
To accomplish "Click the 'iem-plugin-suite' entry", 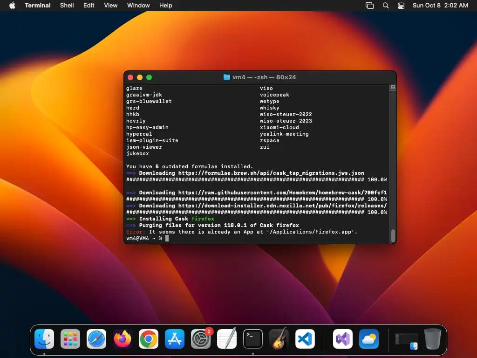I will [152, 141].
